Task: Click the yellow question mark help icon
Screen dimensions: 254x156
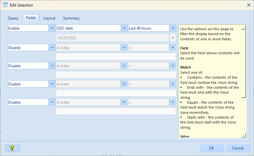Action: pyautogui.click(x=12, y=148)
